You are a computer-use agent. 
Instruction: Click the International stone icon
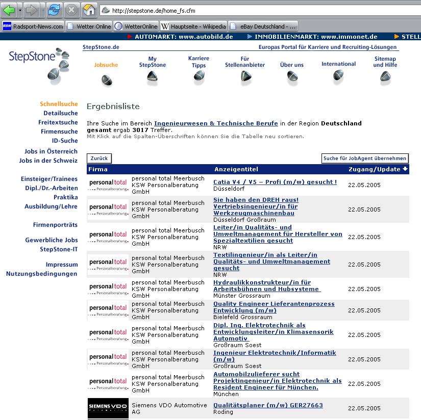(x=338, y=75)
